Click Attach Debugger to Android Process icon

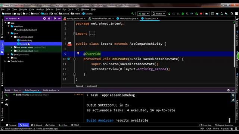click(x=196, y=14)
